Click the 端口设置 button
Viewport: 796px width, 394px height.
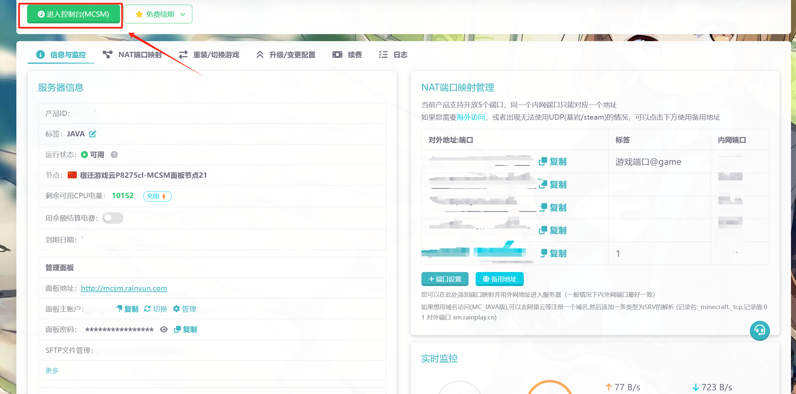click(x=445, y=279)
